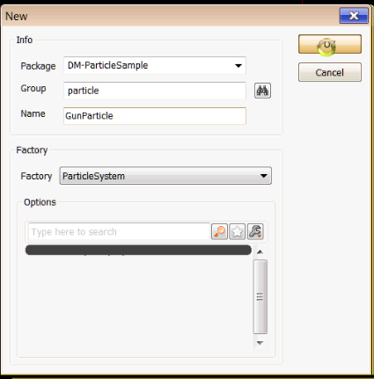Click into the Group field containing particle

[x=155, y=91]
